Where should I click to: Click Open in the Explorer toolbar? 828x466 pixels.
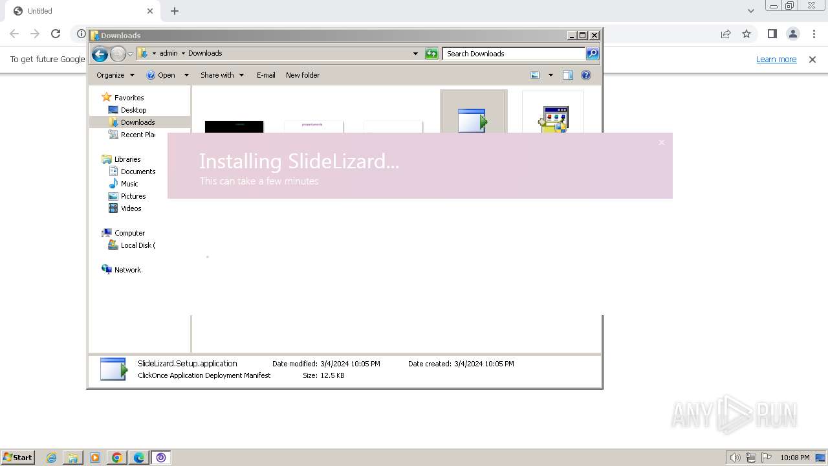click(161, 75)
